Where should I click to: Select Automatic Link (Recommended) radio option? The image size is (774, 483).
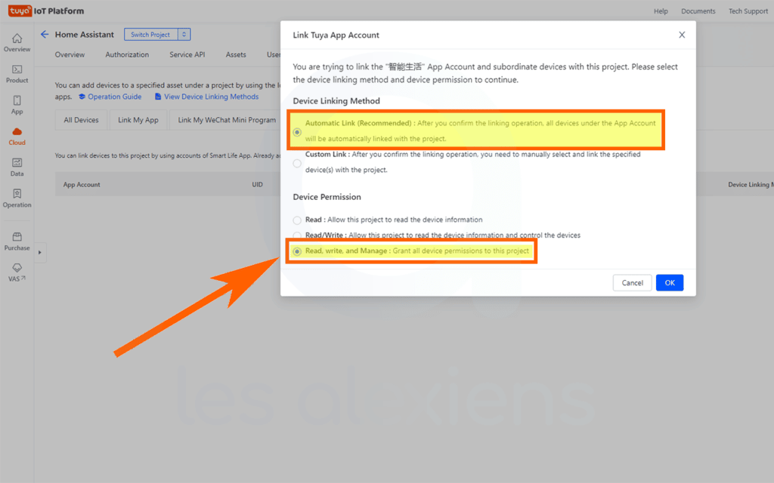click(x=297, y=132)
